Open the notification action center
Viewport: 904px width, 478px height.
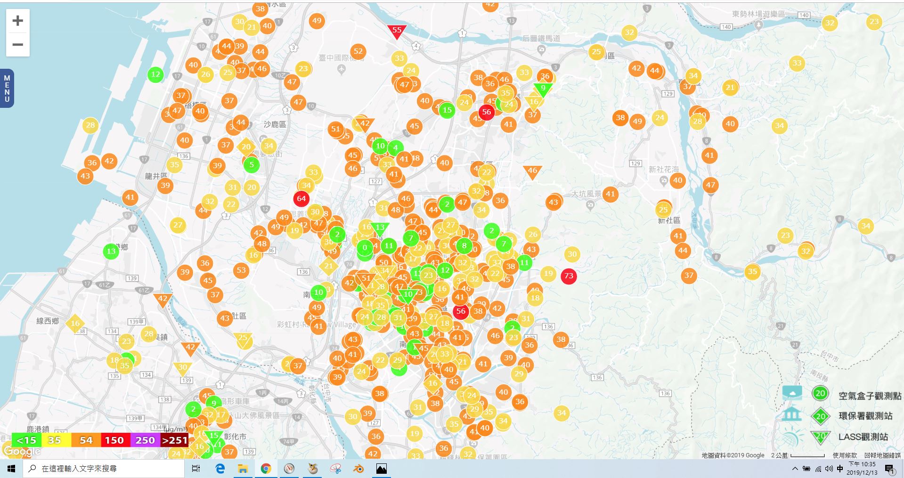click(x=890, y=469)
